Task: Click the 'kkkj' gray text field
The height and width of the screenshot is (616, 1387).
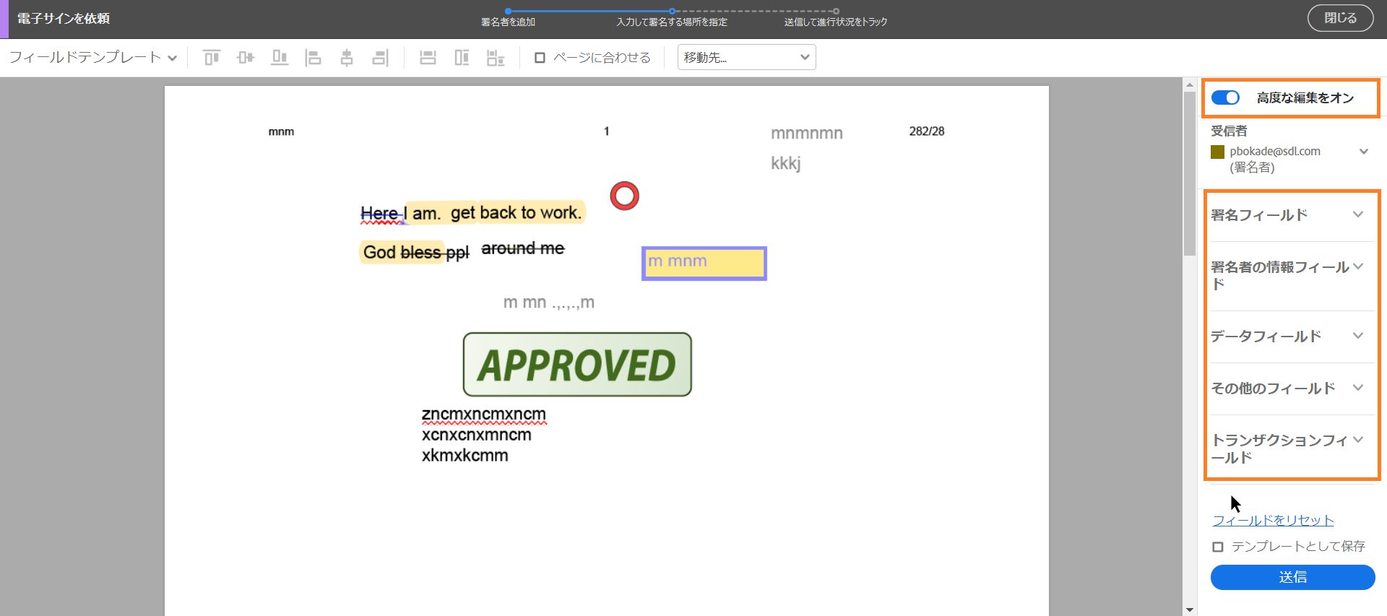Action: click(x=785, y=163)
